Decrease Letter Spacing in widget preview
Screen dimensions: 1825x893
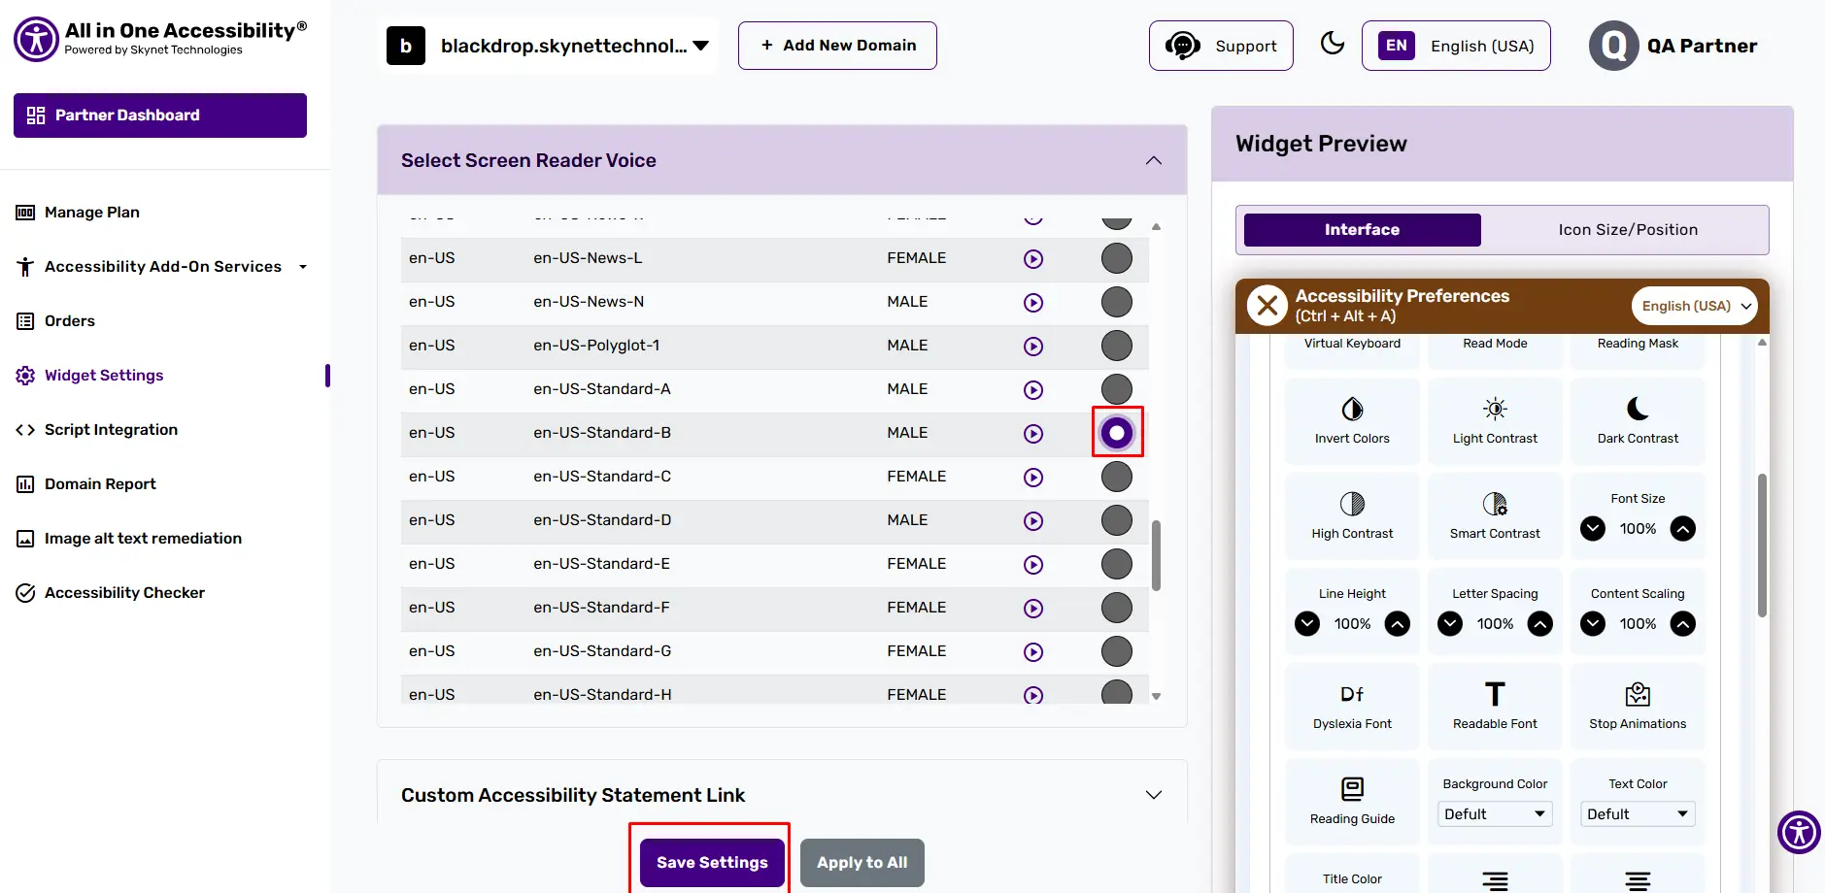click(x=1450, y=624)
